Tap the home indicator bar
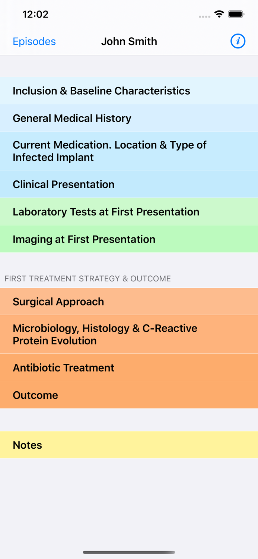Viewport: 258px width, 559px height. tap(129, 552)
